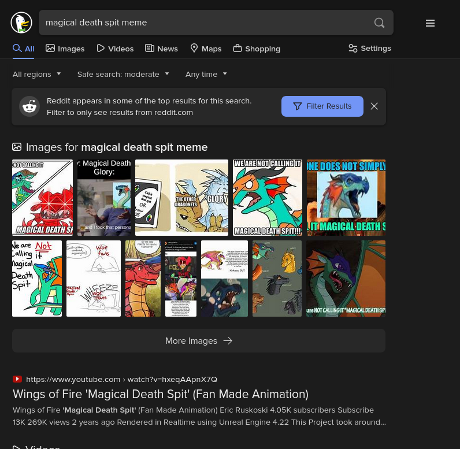This screenshot has width=460, height=449.
Task: Click the DuckDuckGo duck logo
Action: 21,23
